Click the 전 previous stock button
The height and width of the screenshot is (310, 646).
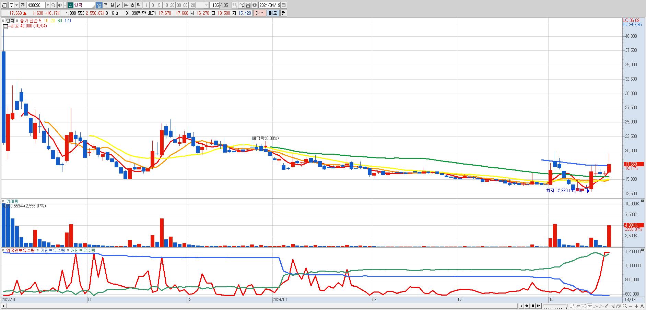[x=23, y=5]
